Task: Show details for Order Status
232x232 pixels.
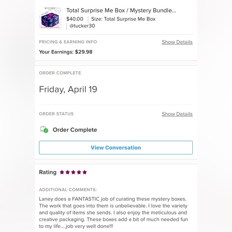Action: pyautogui.click(x=177, y=114)
